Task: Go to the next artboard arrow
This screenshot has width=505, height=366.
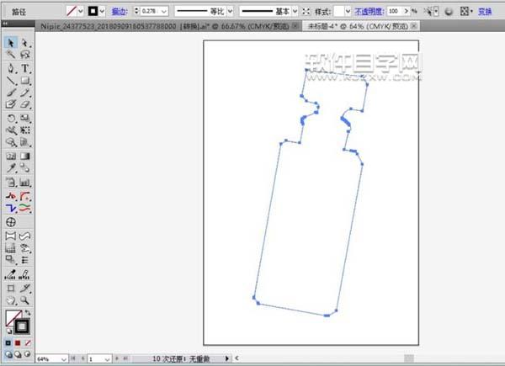Action: click(x=117, y=358)
